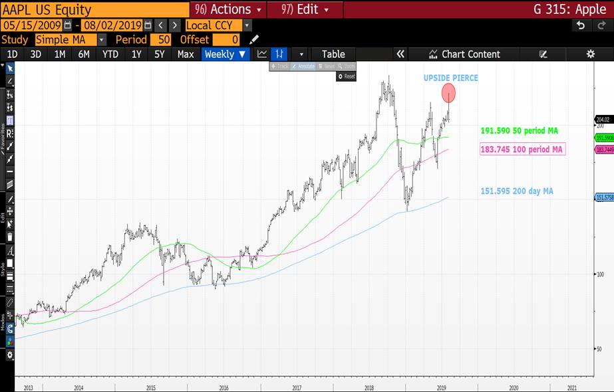614x392 pixels.
Task: Select the 5Y time range tab
Action: coord(160,54)
